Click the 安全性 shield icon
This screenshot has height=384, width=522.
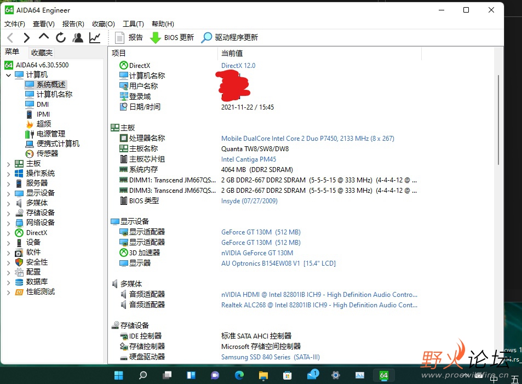point(19,262)
